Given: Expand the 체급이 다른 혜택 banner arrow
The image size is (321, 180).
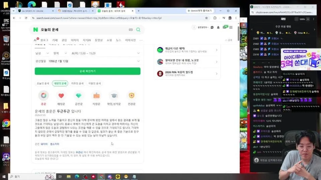Looking at the screenshot, I should click(x=217, y=50).
